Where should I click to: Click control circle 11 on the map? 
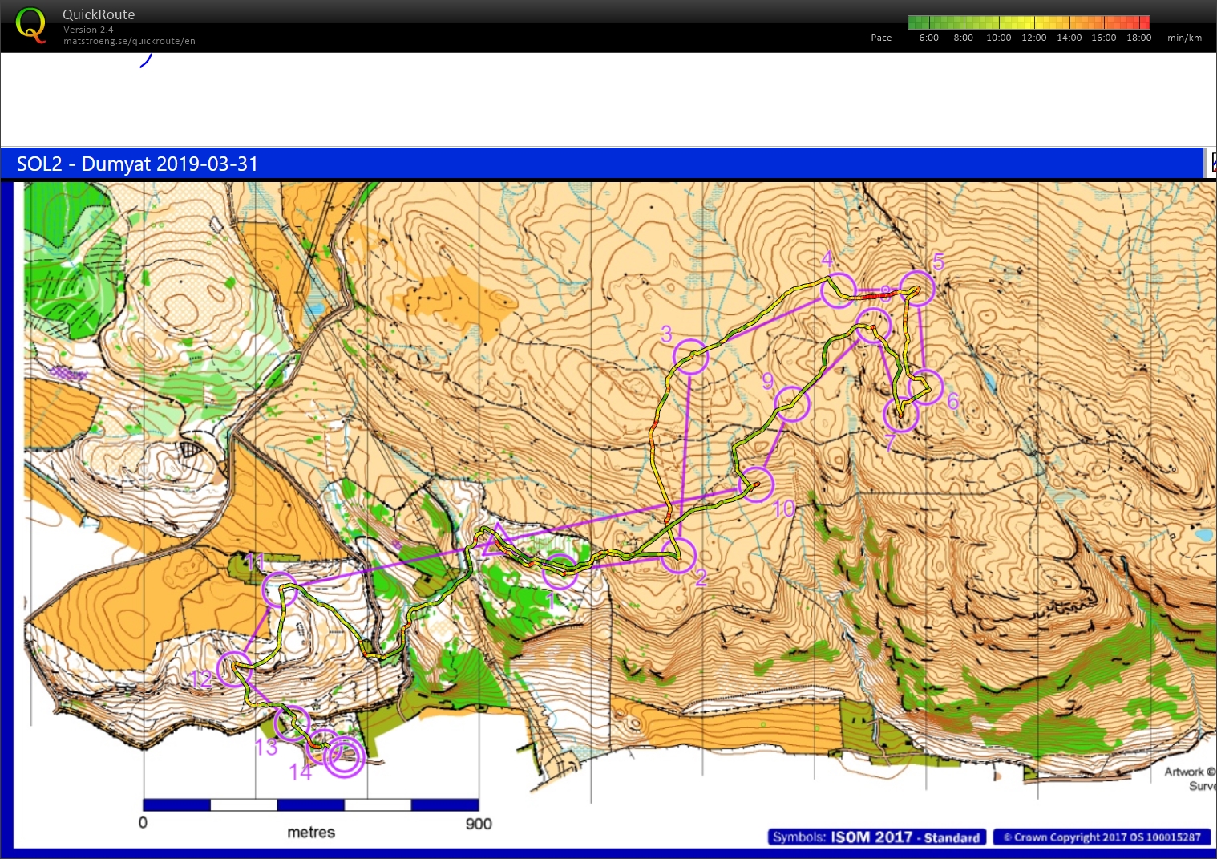pos(280,590)
